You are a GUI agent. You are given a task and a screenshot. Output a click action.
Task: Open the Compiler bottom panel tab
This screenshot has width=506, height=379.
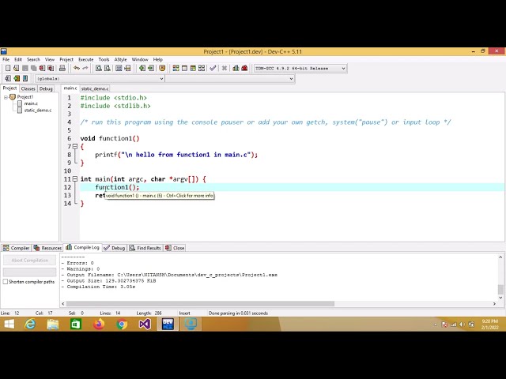16,248
